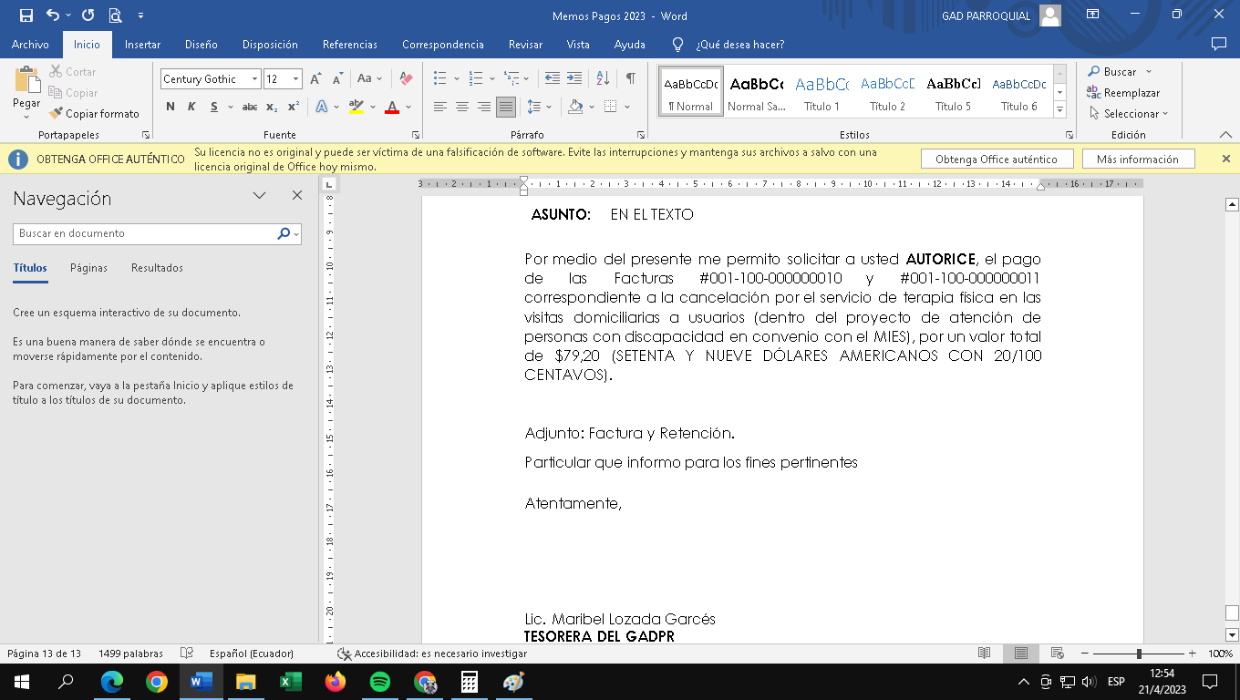Image resolution: width=1240 pixels, height=700 pixels.
Task: Click the Más información button
Action: (x=1137, y=160)
